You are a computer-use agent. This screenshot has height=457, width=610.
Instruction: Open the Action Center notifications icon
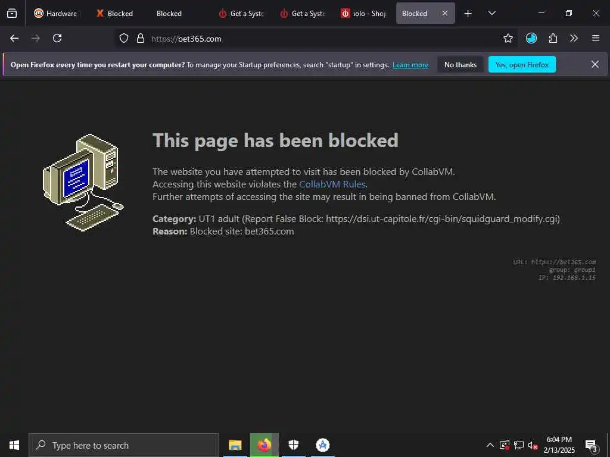pyautogui.click(x=591, y=445)
